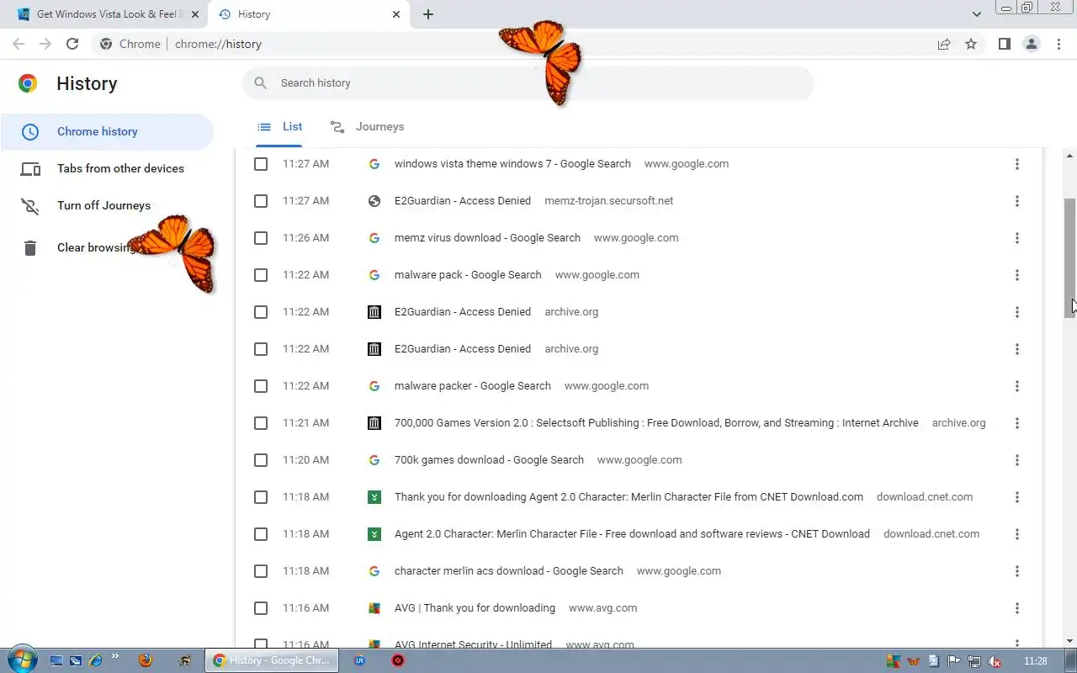The width and height of the screenshot is (1077, 673).
Task: Open actions menu for AVG Thank you for downloading
Action: pos(1017,608)
